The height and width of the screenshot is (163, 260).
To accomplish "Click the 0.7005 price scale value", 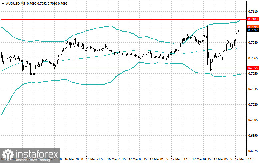I will coord(253,120).
